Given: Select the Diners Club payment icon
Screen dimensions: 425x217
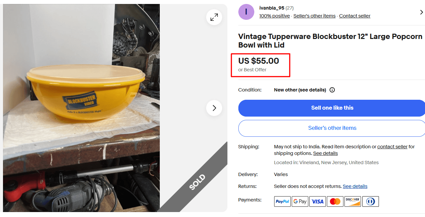Looking at the screenshot, I should [370, 201].
